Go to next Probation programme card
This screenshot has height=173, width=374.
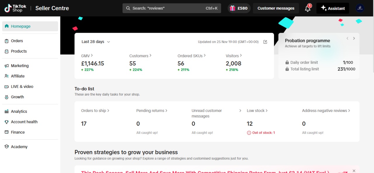click(354, 38)
